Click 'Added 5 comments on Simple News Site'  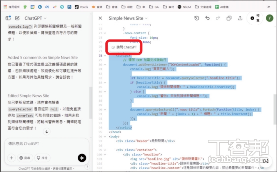point(42,58)
